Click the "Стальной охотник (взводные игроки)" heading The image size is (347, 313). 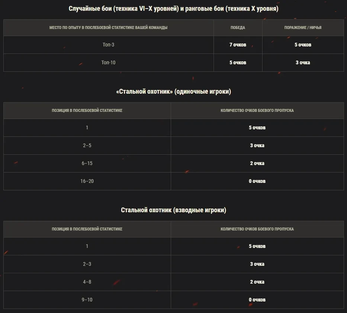(173, 210)
